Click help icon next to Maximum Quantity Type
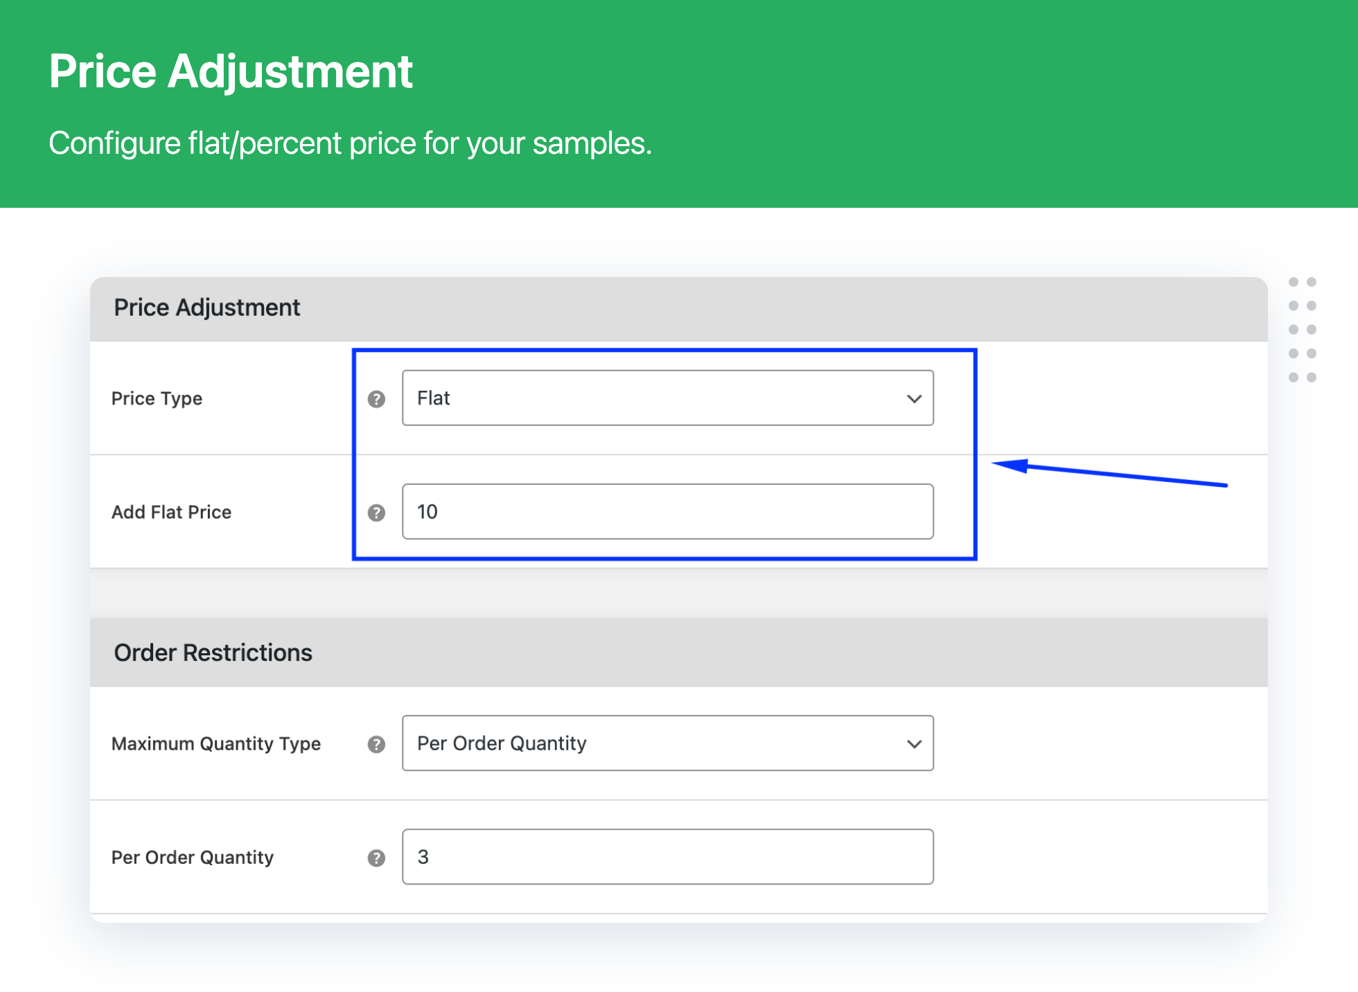Viewport: 1358px width, 992px height. [376, 744]
